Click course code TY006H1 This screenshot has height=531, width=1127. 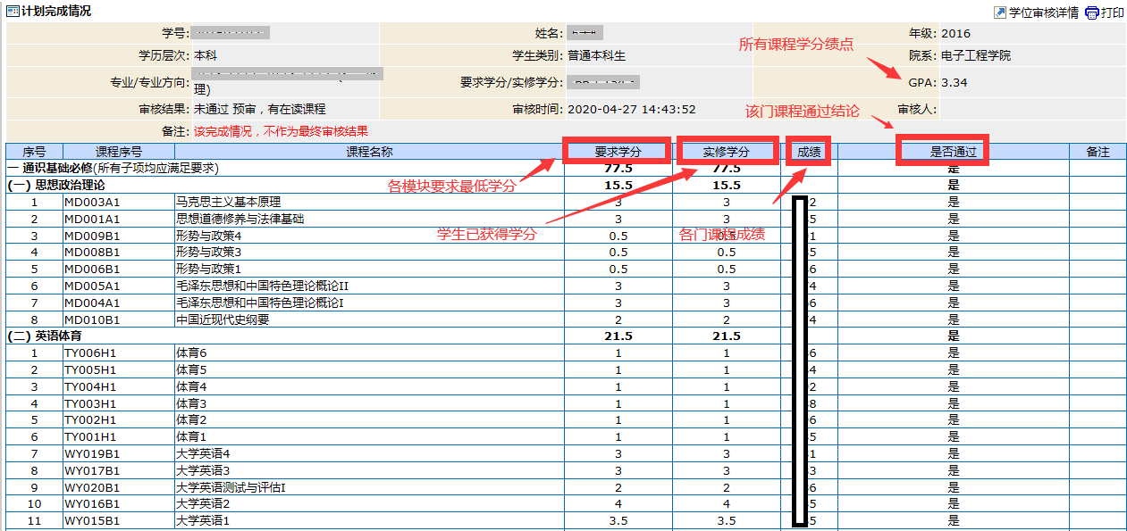(90, 353)
